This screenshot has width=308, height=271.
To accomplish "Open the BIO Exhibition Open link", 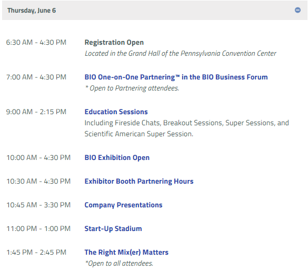I will (x=117, y=157).
